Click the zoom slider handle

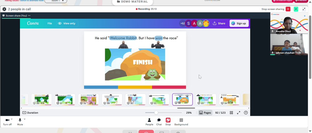click(x=156, y=113)
